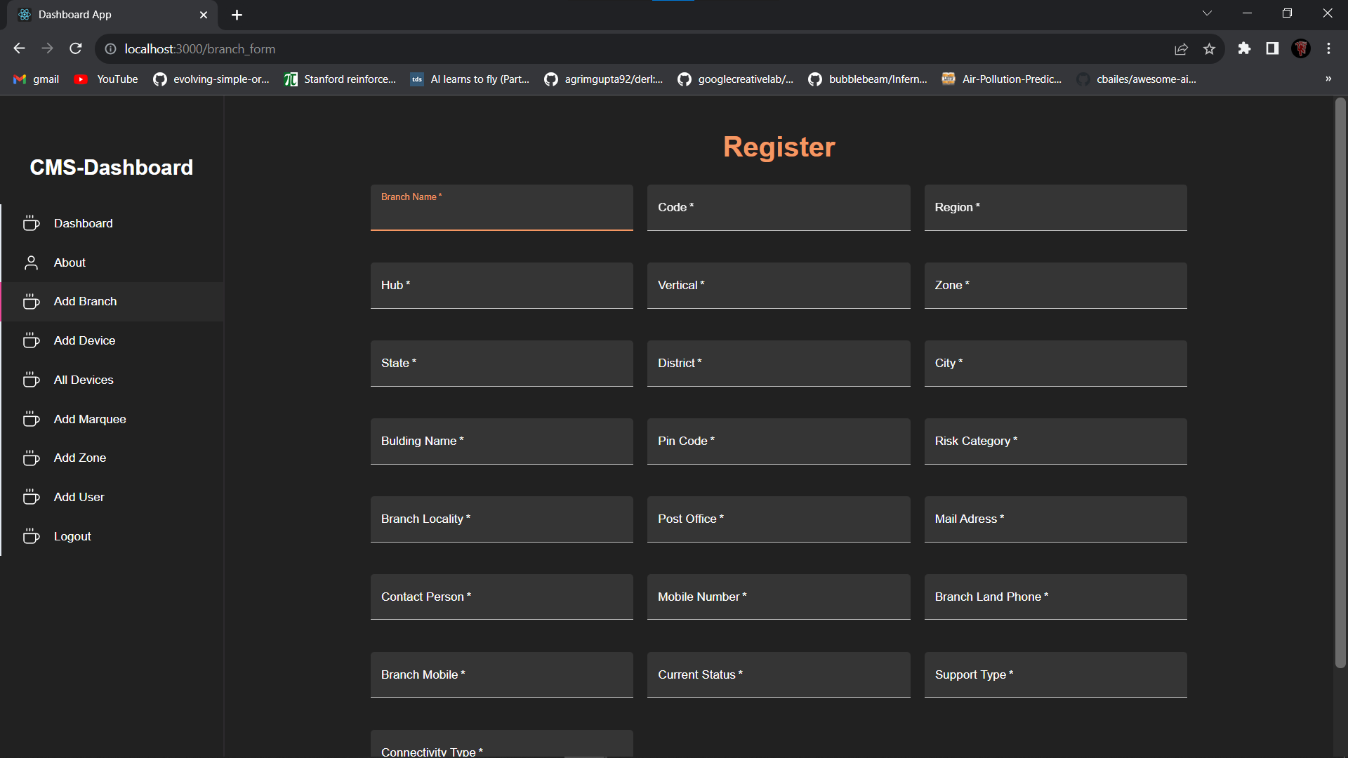This screenshot has width=1348, height=758.
Task: Select Add Branch in the sidebar
Action: coord(84,301)
